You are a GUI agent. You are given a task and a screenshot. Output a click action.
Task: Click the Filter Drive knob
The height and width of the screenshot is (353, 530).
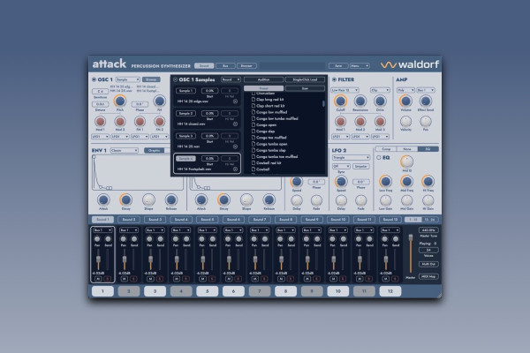tap(380, 101)
